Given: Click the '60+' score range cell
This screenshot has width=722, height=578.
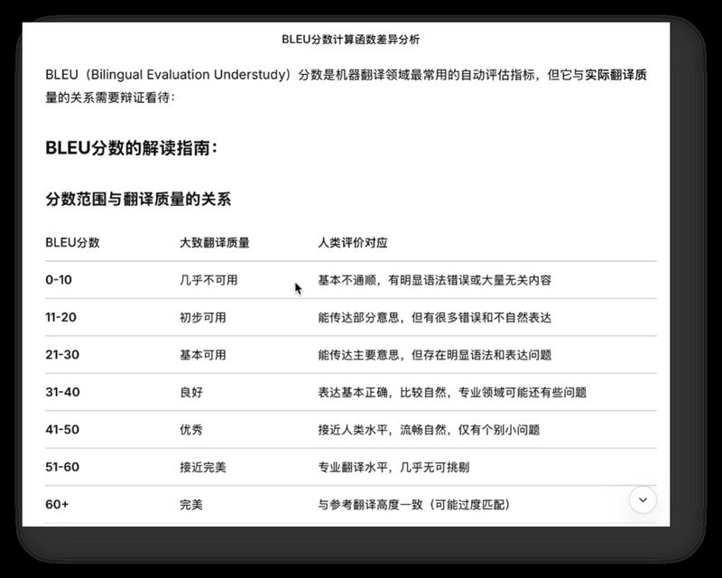Looking at the screenshot, I should [x=57, y=505].
